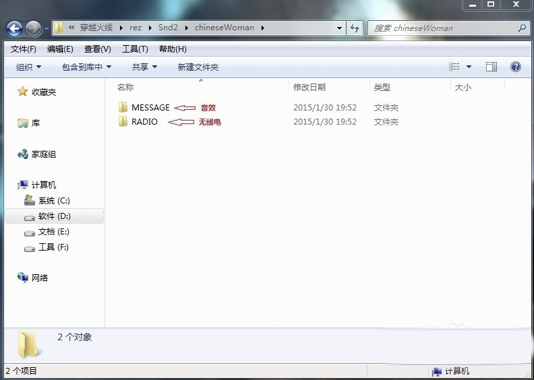This screenshot has height=380, width=534.
Task: Select 系统 (C:) drive label
Action: [x=54, y=201]
